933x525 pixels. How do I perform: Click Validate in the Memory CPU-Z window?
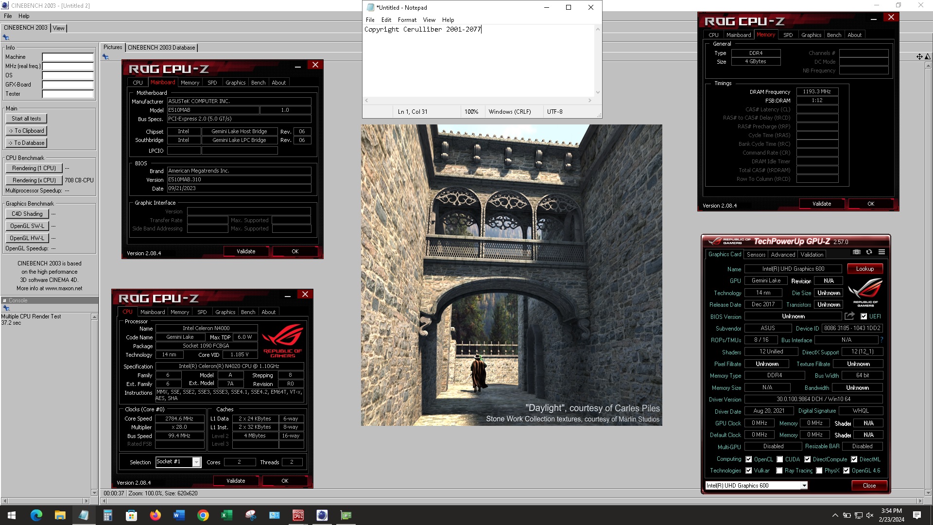click(x=822, y=204)
